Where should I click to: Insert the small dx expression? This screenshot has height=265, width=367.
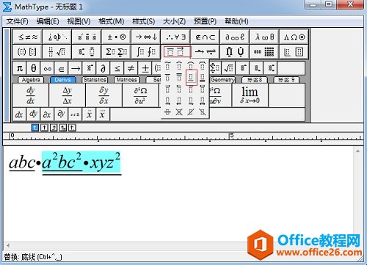click(19, 114)
